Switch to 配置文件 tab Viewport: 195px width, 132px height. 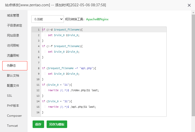point(13,86)
